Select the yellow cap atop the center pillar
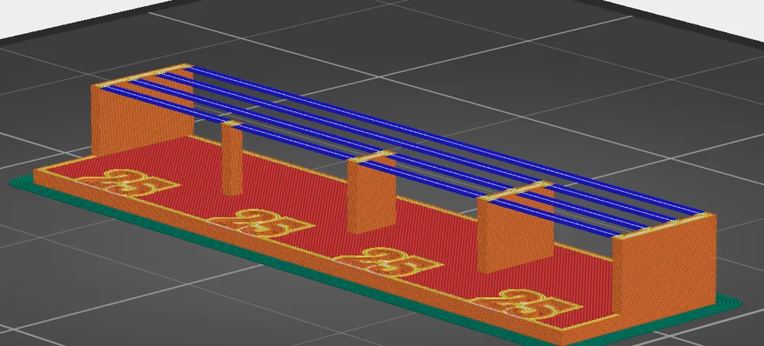Image resolution: width=764 pixels, height=346 pixels. pos(371,157)
